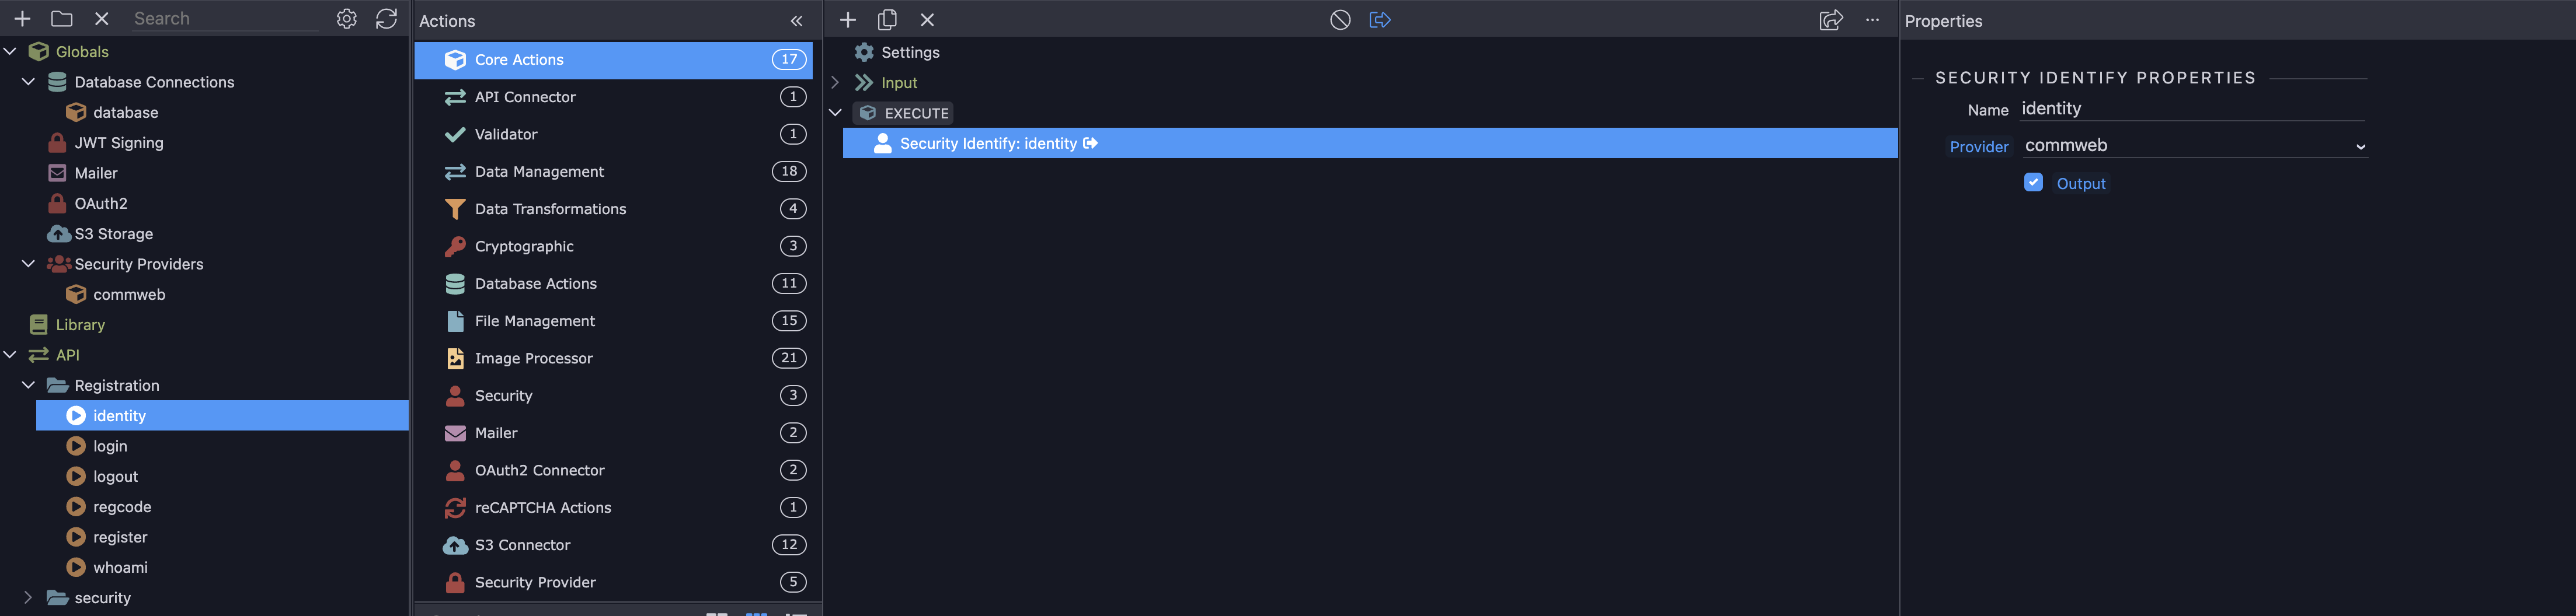Image resolution: width=2576 pixels, height=616 pixels.
Task: Open the database connection item
Action: tap(125, 113)
